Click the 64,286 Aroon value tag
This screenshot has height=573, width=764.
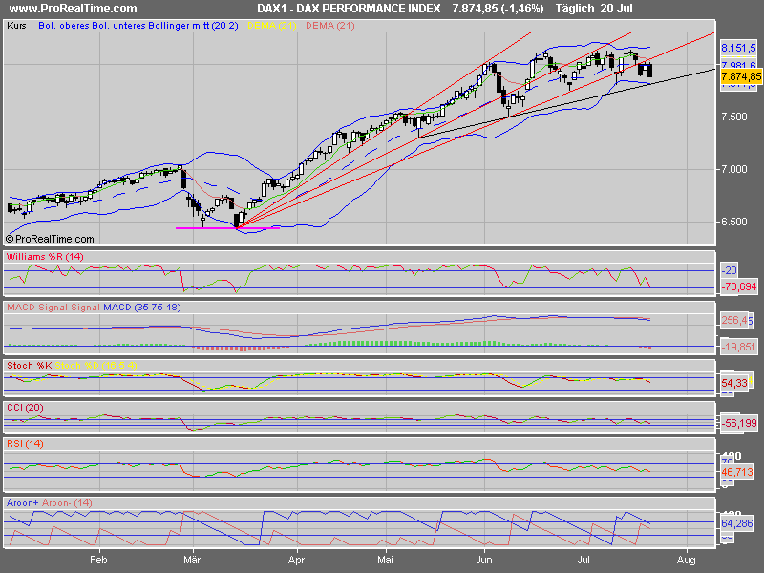tap(737, 523)
